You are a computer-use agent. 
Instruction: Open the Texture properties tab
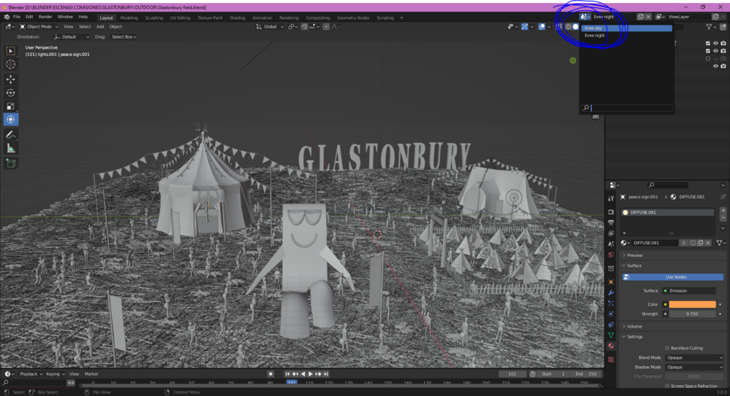(611, 360)
